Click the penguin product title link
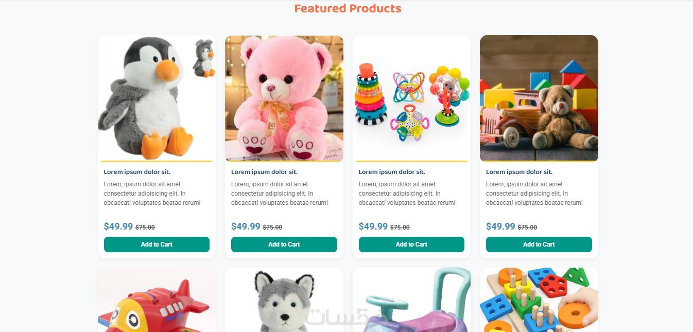 coord(137,172)
